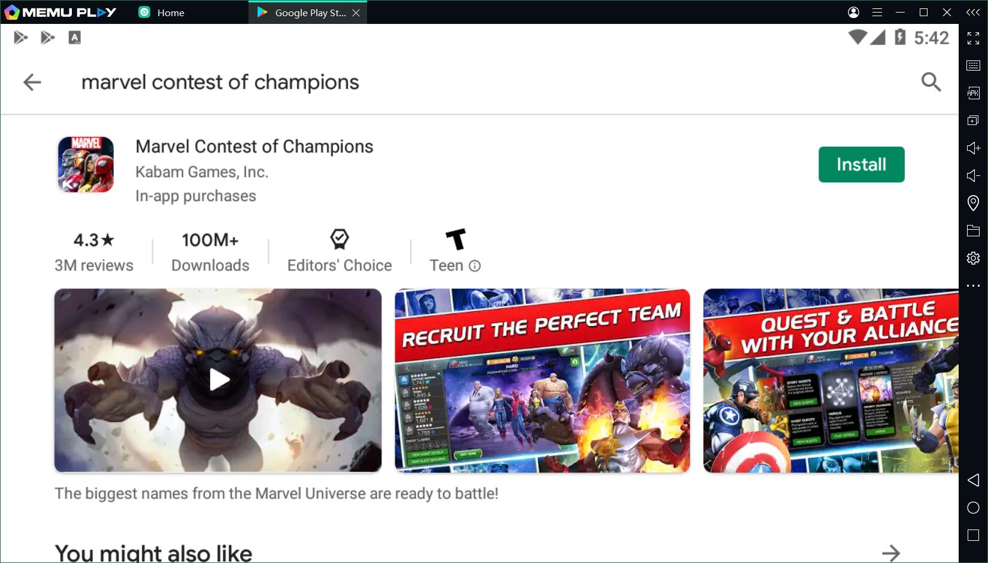Viewport: 988px width, 563px height.
Task: Open the keyboard mapping icon
Action: point(973,65)
